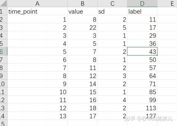
Task: Click the time_point header cell
Action: pyautogui.click(x=37, y=11)
